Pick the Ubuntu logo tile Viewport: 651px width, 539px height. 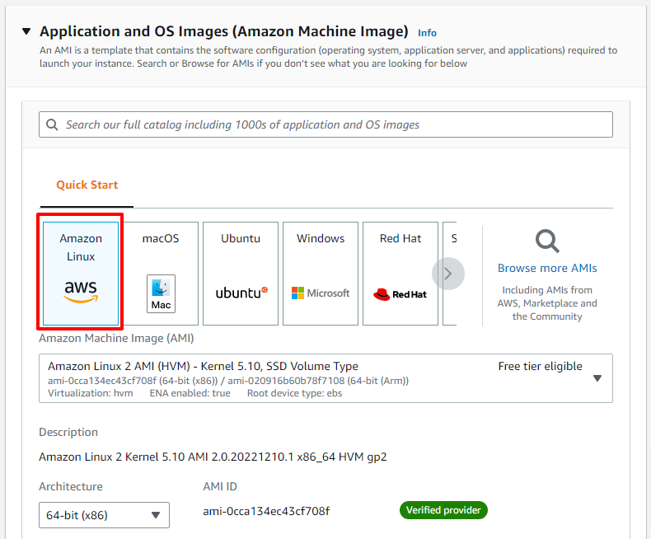[x=241, y=274]
